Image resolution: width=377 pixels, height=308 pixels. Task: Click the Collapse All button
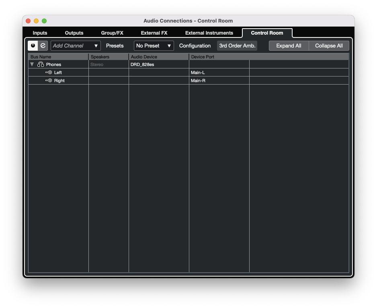point(328,45)
